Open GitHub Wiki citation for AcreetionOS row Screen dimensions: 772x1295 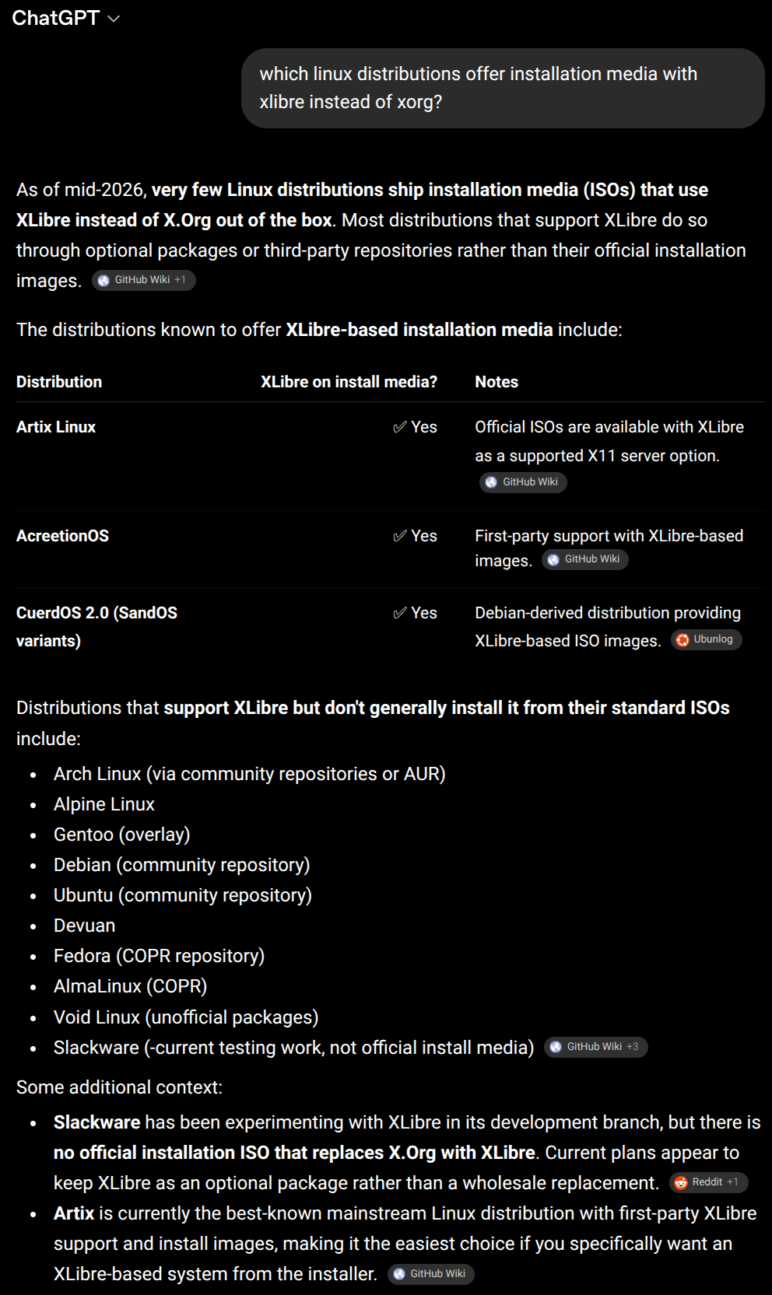585,559
